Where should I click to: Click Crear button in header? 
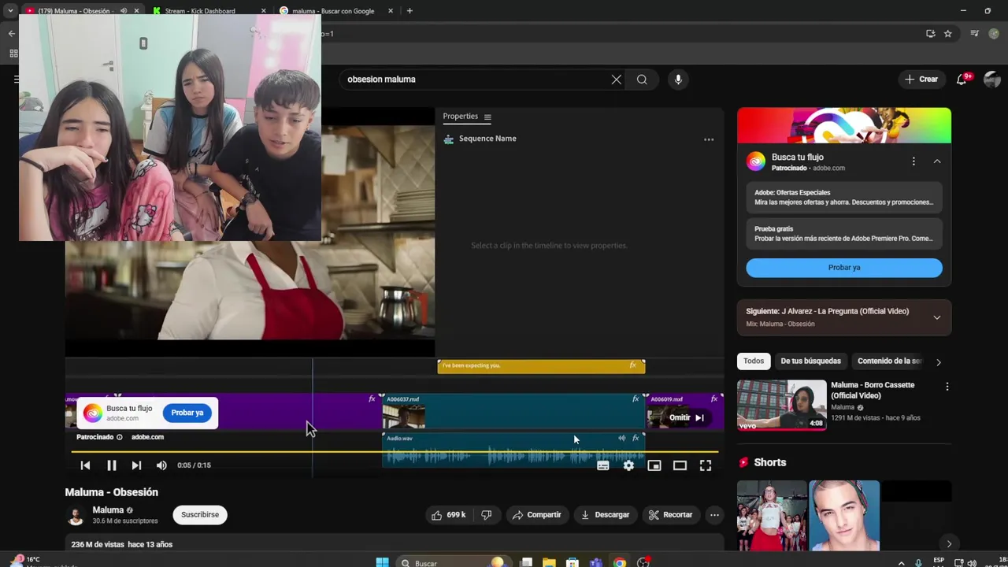[x=921, y=80]
